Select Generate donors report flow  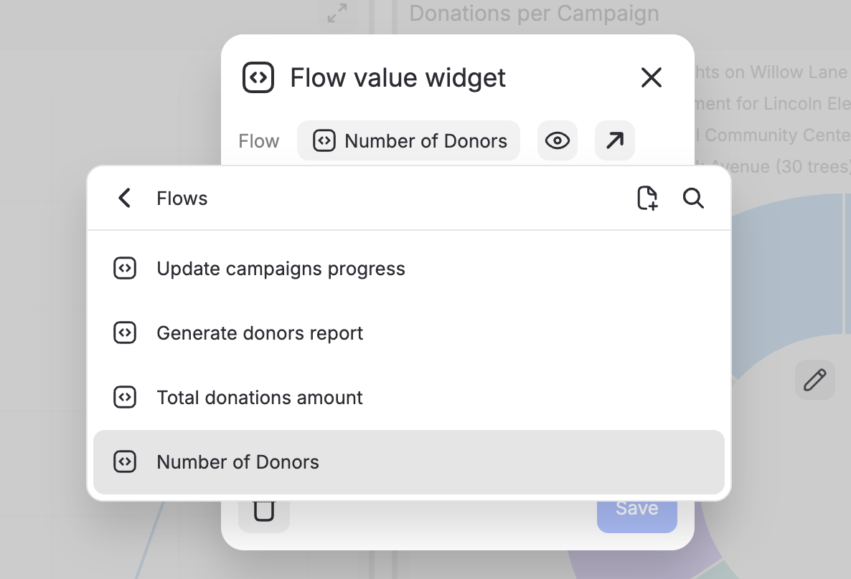260,333
